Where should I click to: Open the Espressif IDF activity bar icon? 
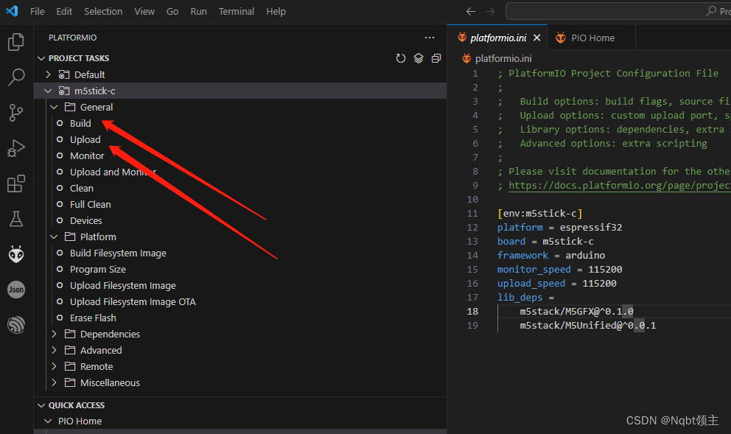(x=16, y=325)
